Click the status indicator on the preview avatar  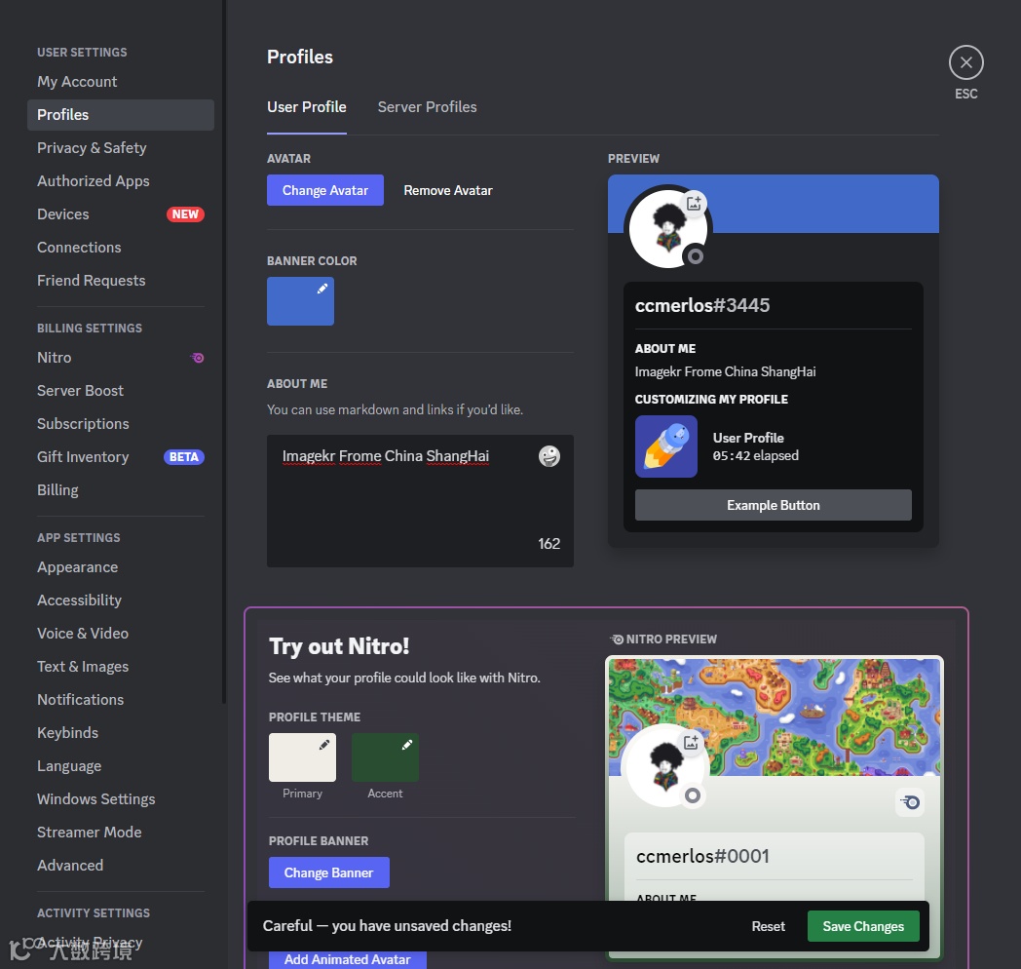pyautogui.click(x=696, y=256)
